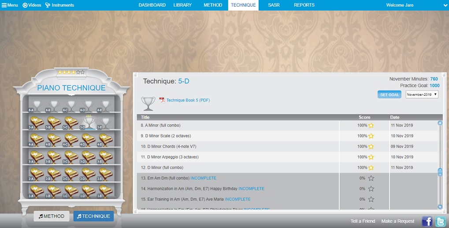Go to the REPORTS tab
449x228 pixels.
304,5
